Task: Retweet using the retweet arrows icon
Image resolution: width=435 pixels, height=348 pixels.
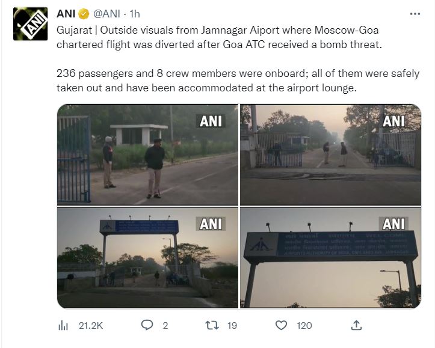Action: point(212,325)
